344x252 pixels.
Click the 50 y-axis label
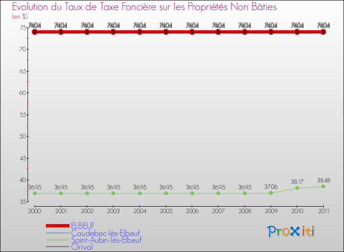[22, 136]
